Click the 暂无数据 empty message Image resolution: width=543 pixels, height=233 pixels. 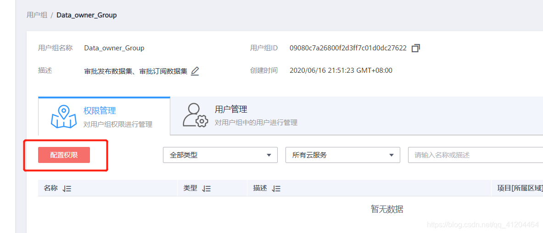pyautogui.click(x=387, y=209)
